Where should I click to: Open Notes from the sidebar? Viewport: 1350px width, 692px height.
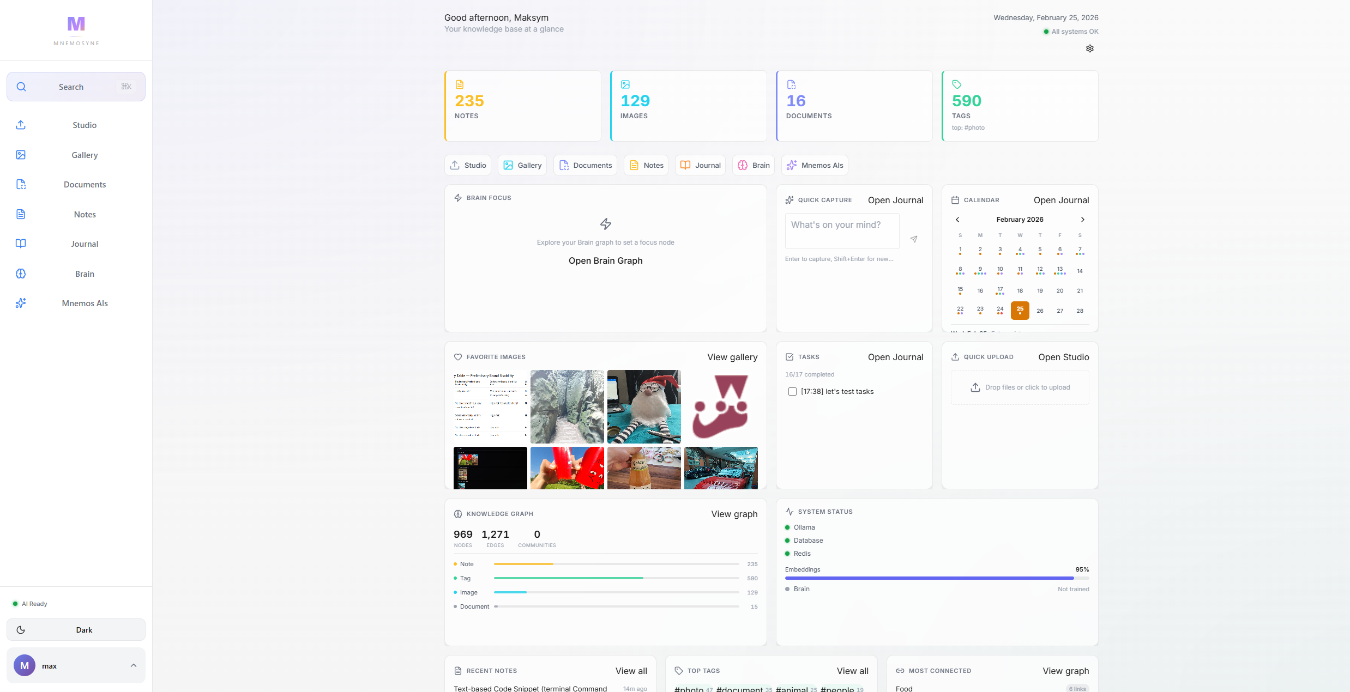click(76, 215)
